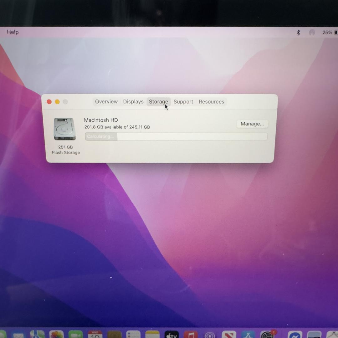Image resolution: width=338 pixels, height=338 pixels.
Task: Click the '251 GB' capacity label
Action: point(65,147)
